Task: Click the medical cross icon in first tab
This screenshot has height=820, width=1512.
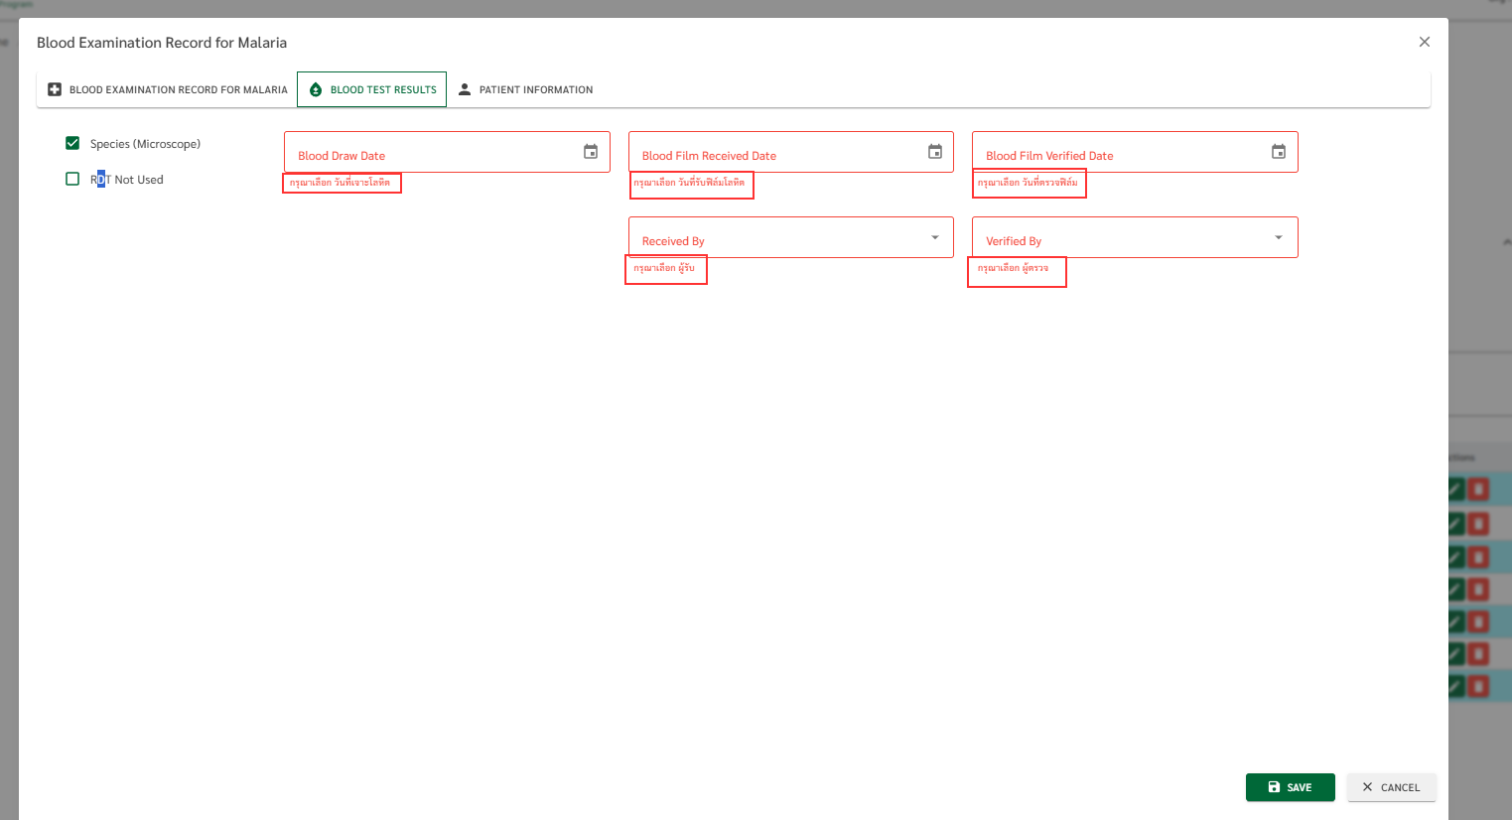Action: pos(55,89)
